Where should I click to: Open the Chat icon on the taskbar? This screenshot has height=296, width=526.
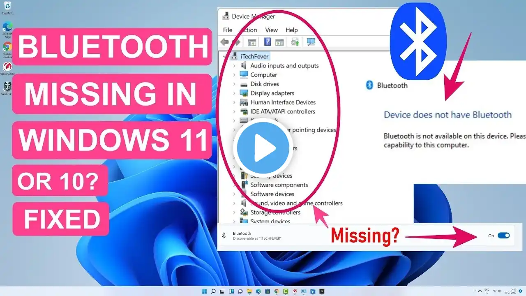pos(240,291)
